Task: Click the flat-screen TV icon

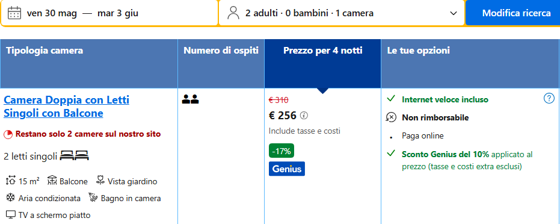Action: click(x=11, y=215)
